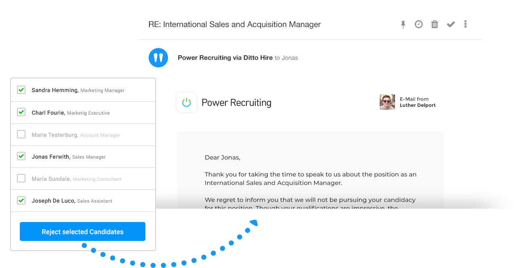
Task: Check the Marie Testerburg checkbox
Action: coord(21,134)
